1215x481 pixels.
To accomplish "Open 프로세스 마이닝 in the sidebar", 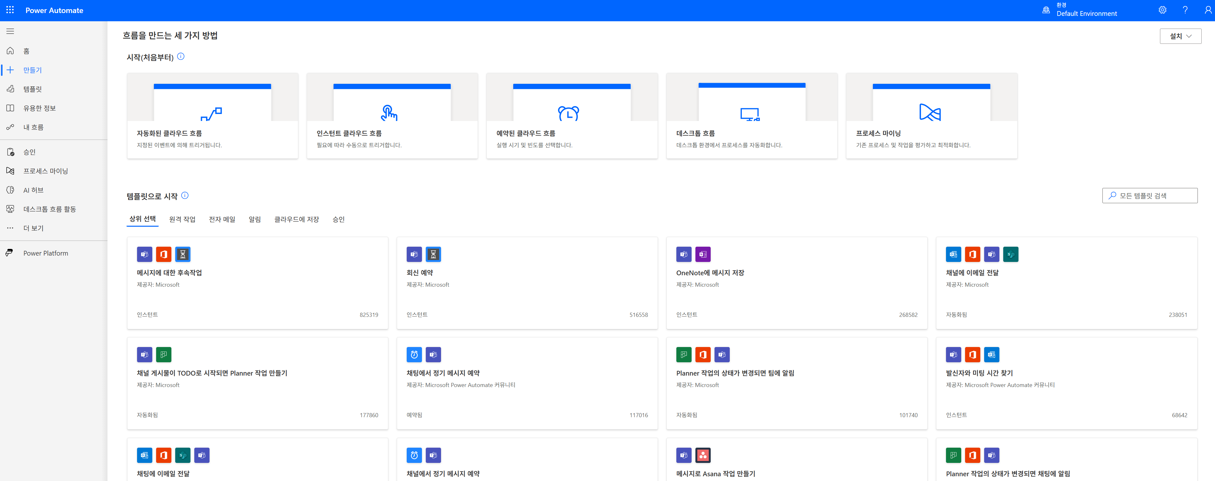I will 45,171.
